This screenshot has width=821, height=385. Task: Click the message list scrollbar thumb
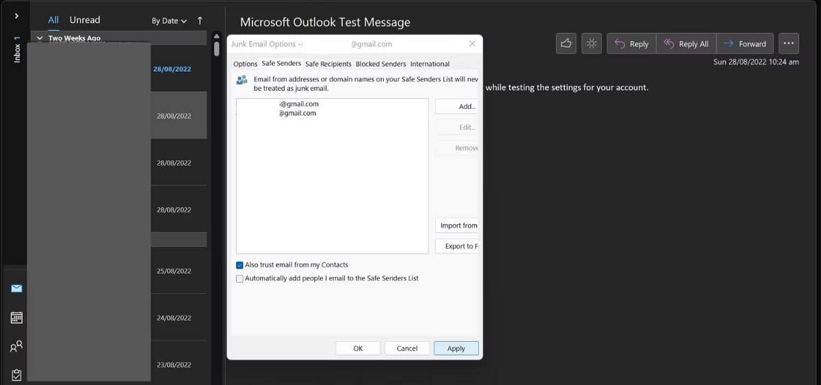click(x=217, y=49)
